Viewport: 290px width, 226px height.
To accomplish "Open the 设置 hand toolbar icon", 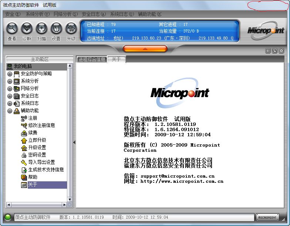I will pos(56,28).
